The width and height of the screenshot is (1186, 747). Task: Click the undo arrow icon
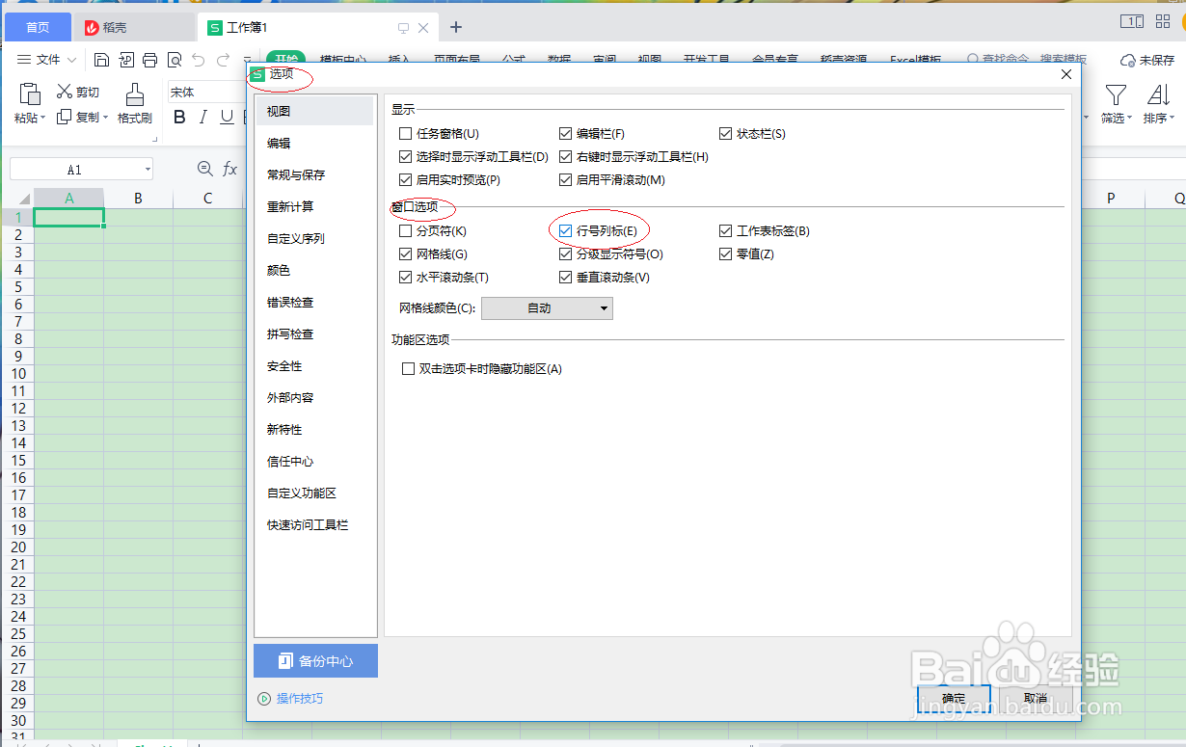pyautogui.click(x=199, y=60)
